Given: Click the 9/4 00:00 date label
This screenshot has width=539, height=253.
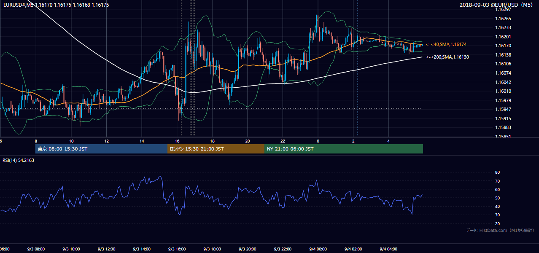Looking at the screenshot, I should tap(318, 249).
